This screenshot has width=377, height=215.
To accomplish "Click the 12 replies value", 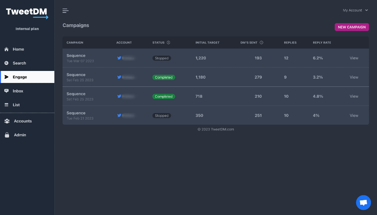I will coord(286,58).
